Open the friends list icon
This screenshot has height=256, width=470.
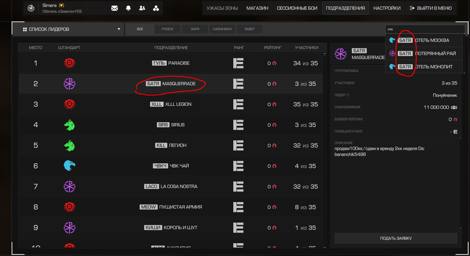142,8
